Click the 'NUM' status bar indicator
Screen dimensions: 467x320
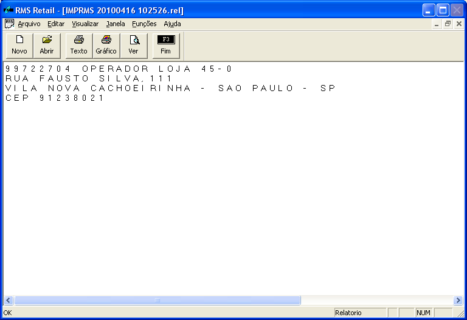click(x=423, y=313)
